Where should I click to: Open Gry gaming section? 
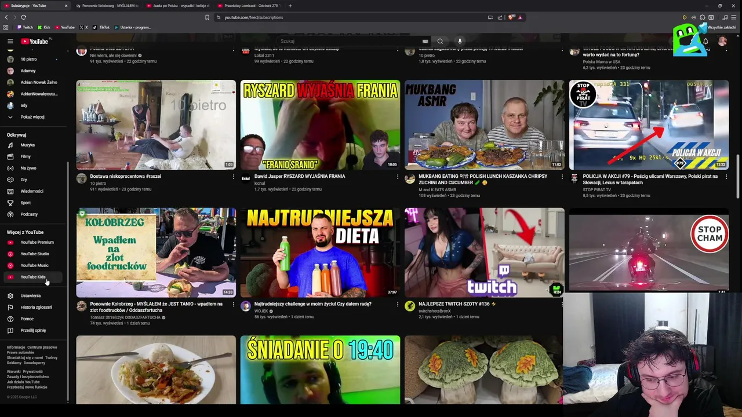(33, 180)
